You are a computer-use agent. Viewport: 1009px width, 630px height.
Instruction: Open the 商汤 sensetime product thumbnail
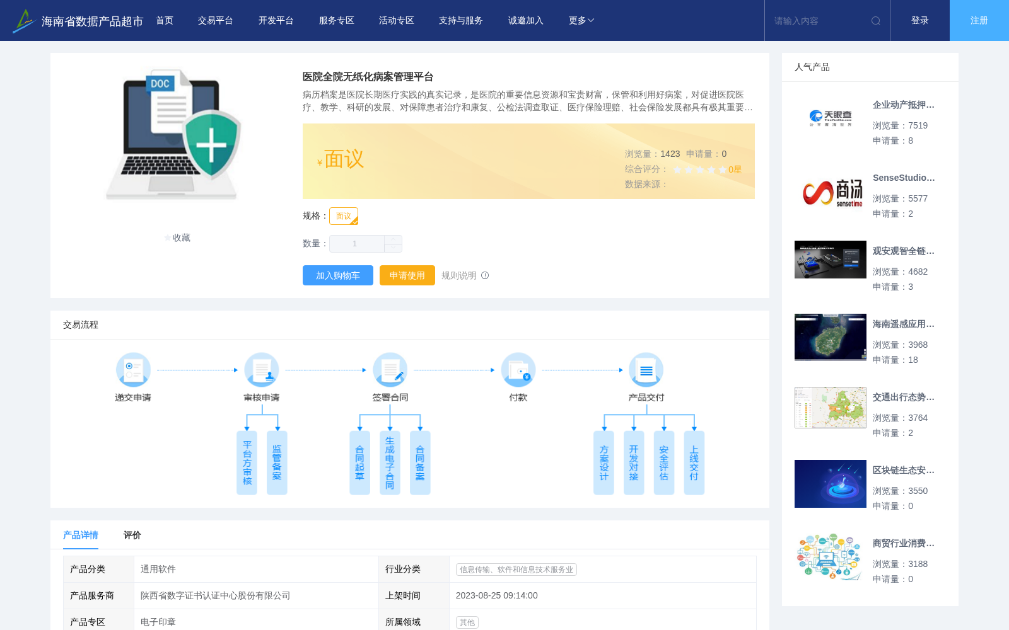(831, 192)
